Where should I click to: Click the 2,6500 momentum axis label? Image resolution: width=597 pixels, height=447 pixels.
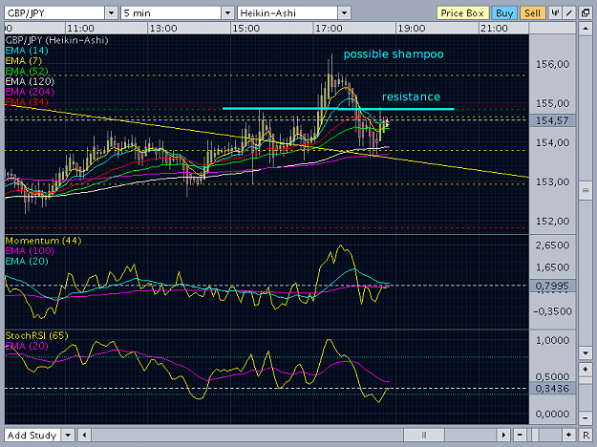(x=552, y=245)
